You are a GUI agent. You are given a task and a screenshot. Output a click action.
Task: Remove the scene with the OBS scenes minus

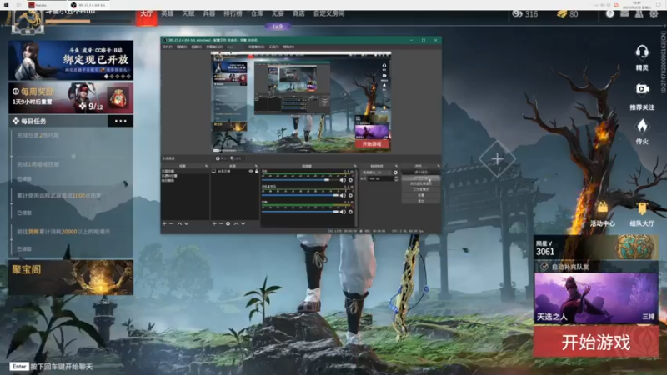[x=172, y=223]
